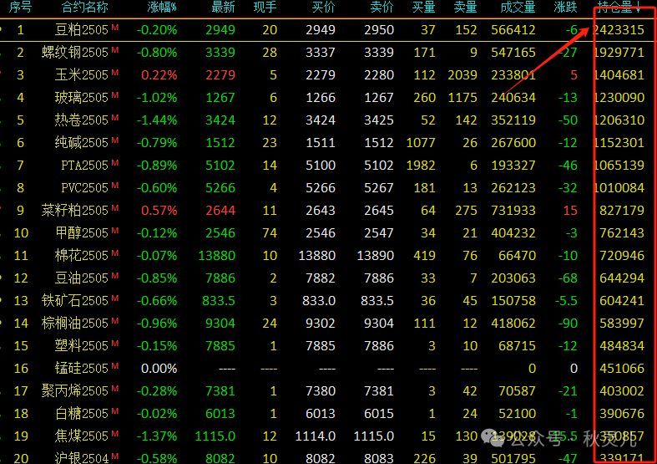Viewport: 657px width, 464px height.
Task: Click the M marker beside 棉花2505
Action: (x=115, y=253)
